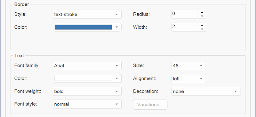Click the blue Border Color swatch
This screenshot has height=117, width=256.
click(83, 27)
